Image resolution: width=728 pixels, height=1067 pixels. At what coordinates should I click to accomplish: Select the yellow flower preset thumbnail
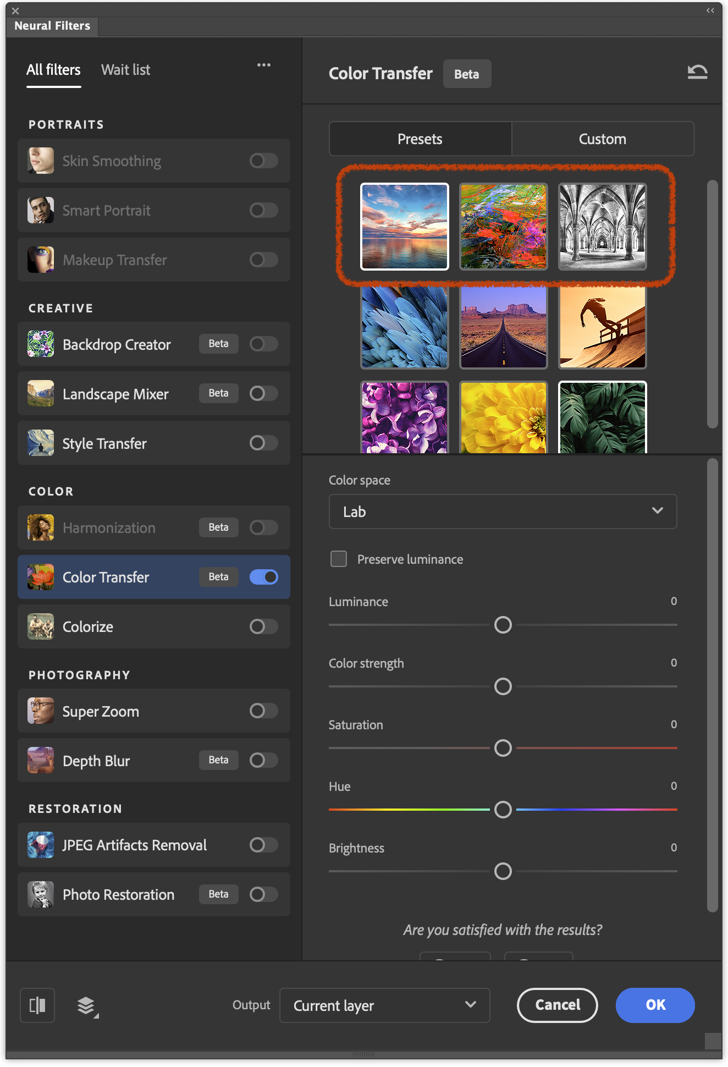(x=504, y=417)
